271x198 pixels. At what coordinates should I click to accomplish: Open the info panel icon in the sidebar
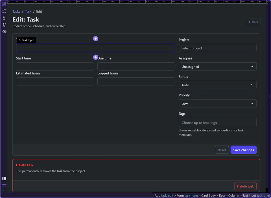point(4,18)
